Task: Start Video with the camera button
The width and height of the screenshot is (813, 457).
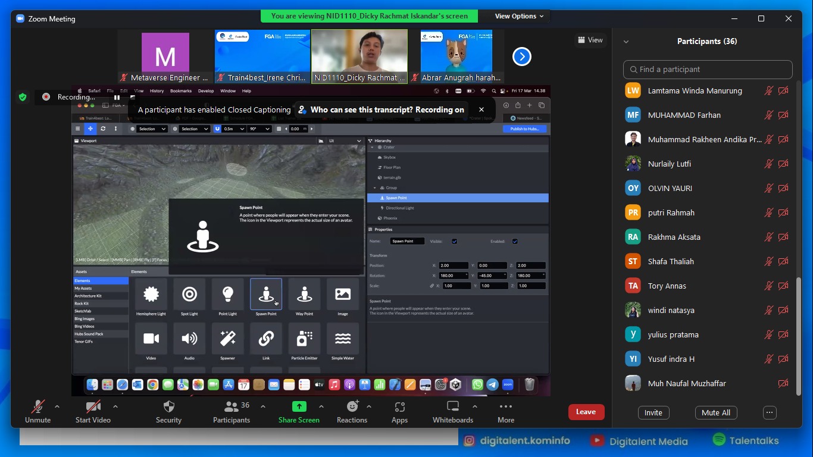Action: click(x=93, y=407)
